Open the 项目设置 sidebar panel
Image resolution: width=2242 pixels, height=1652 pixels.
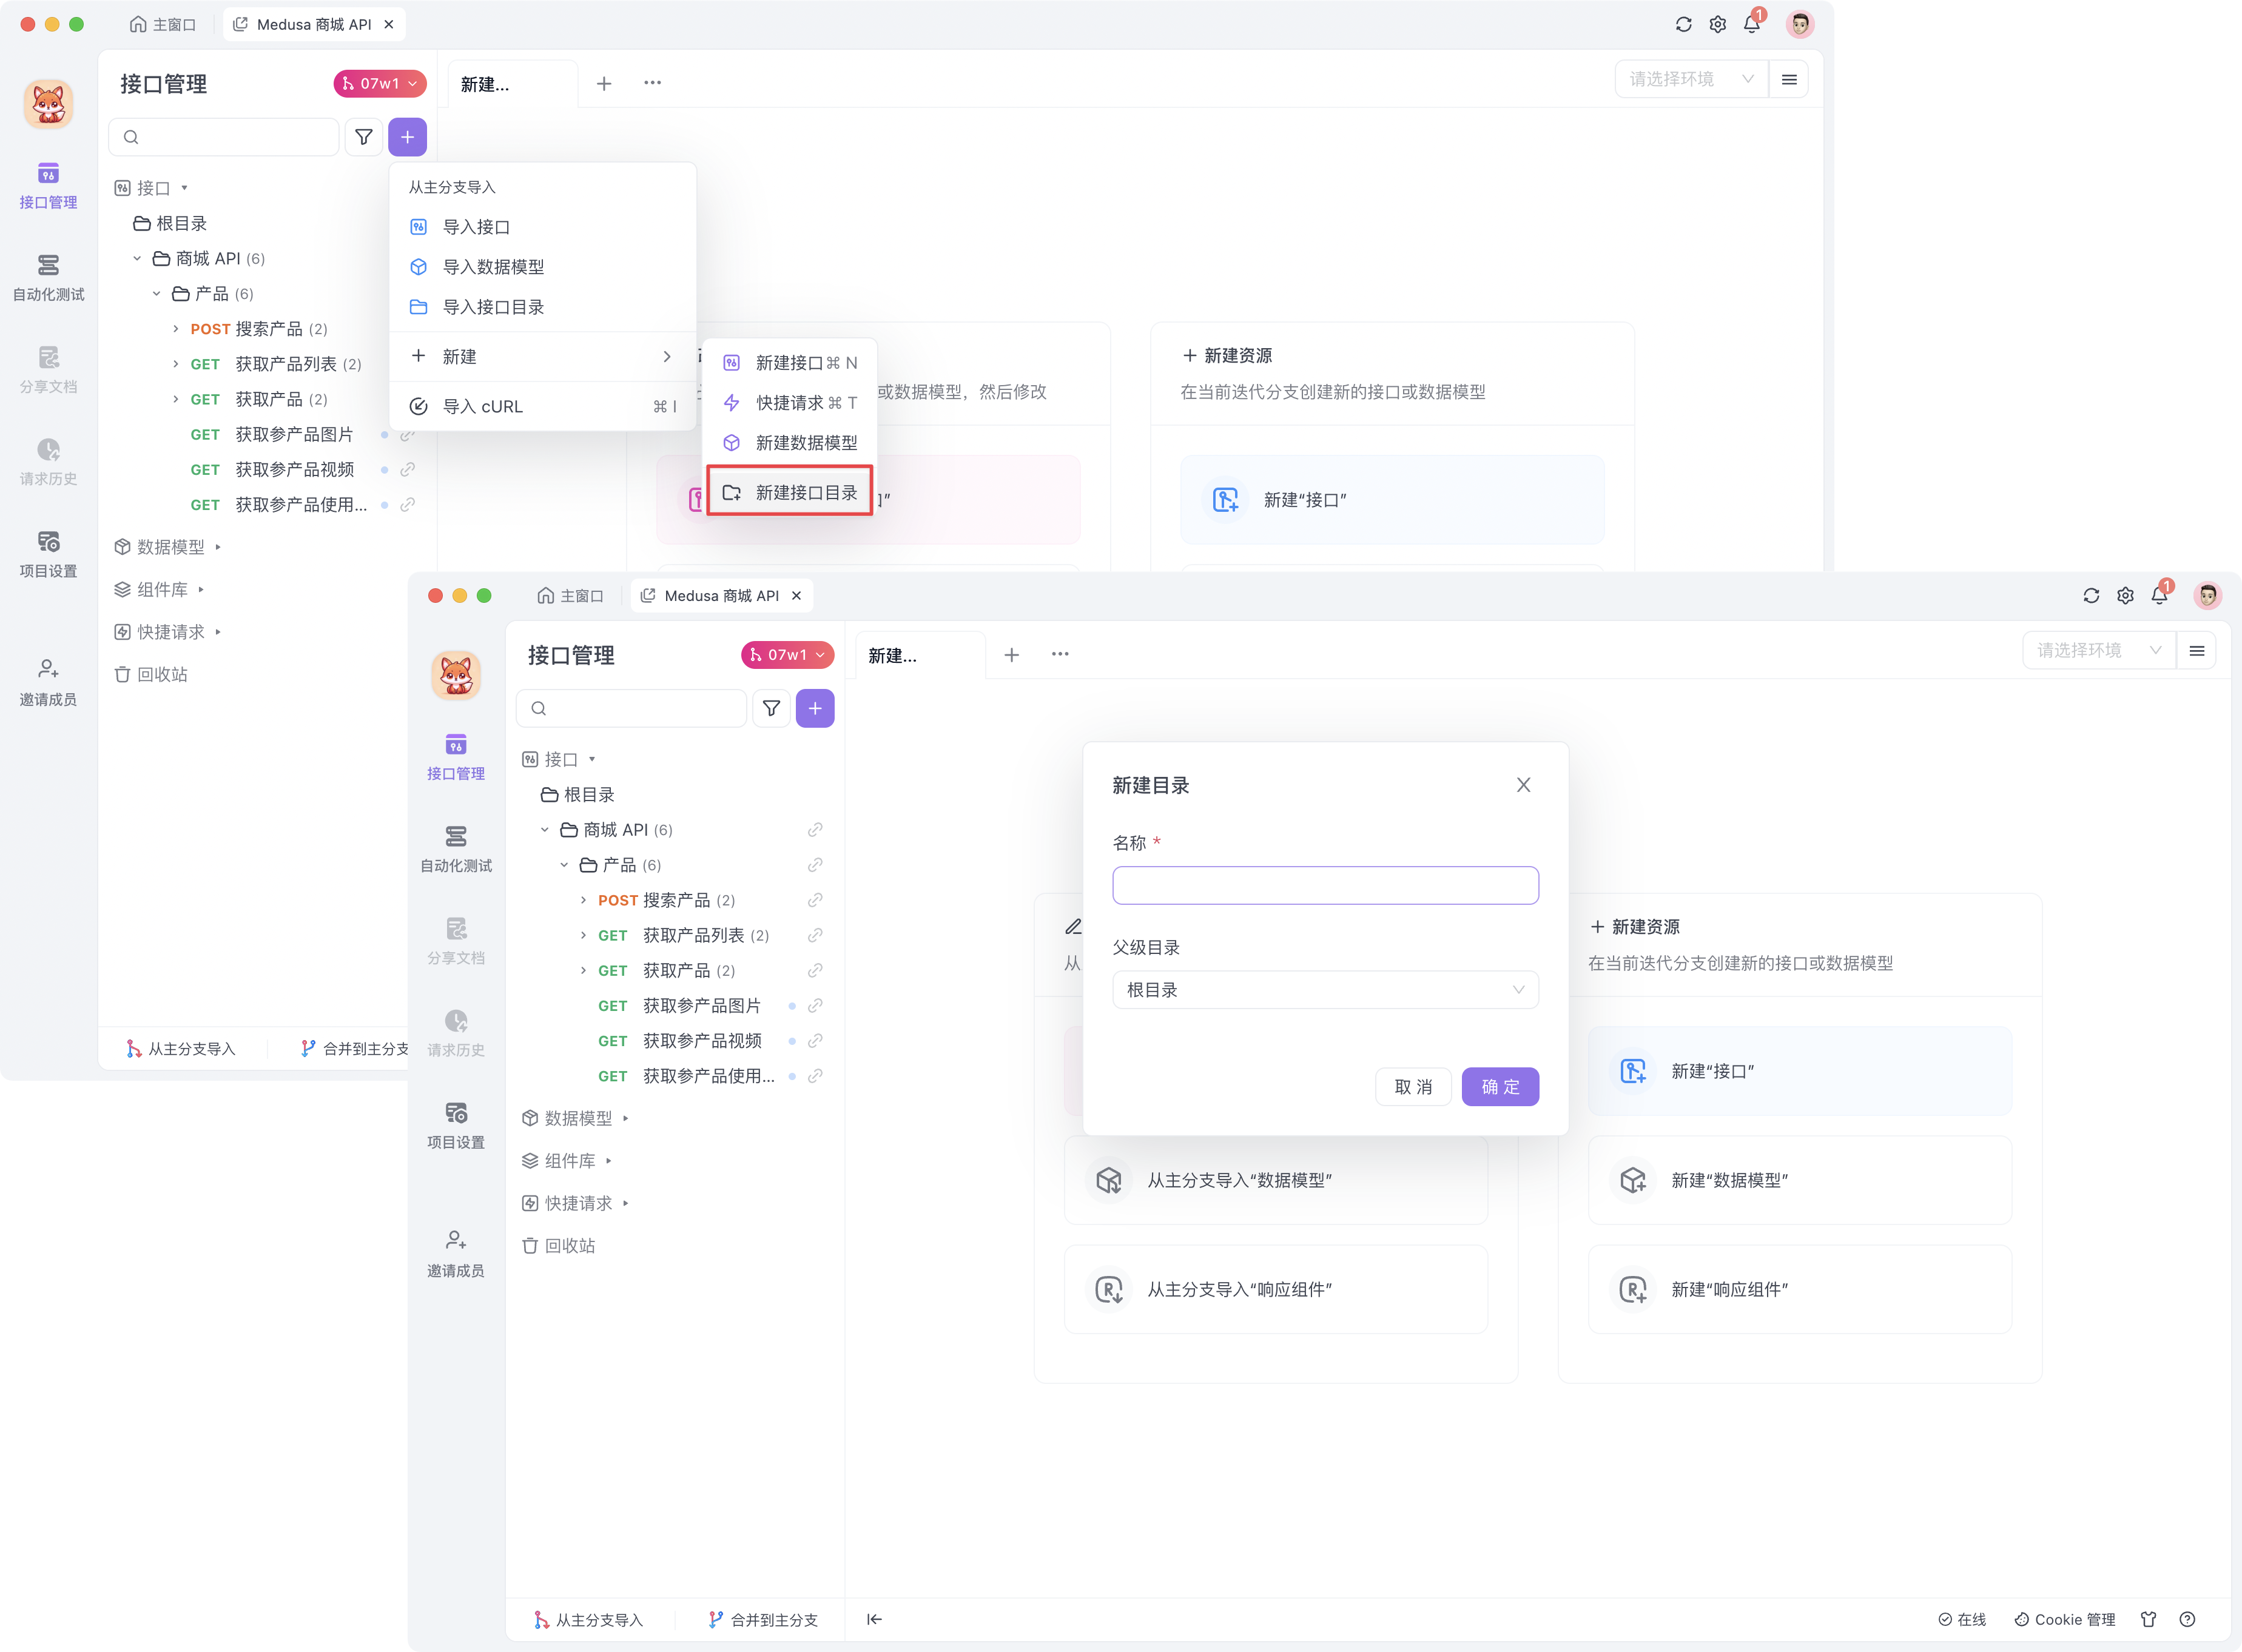[455, 1125]
